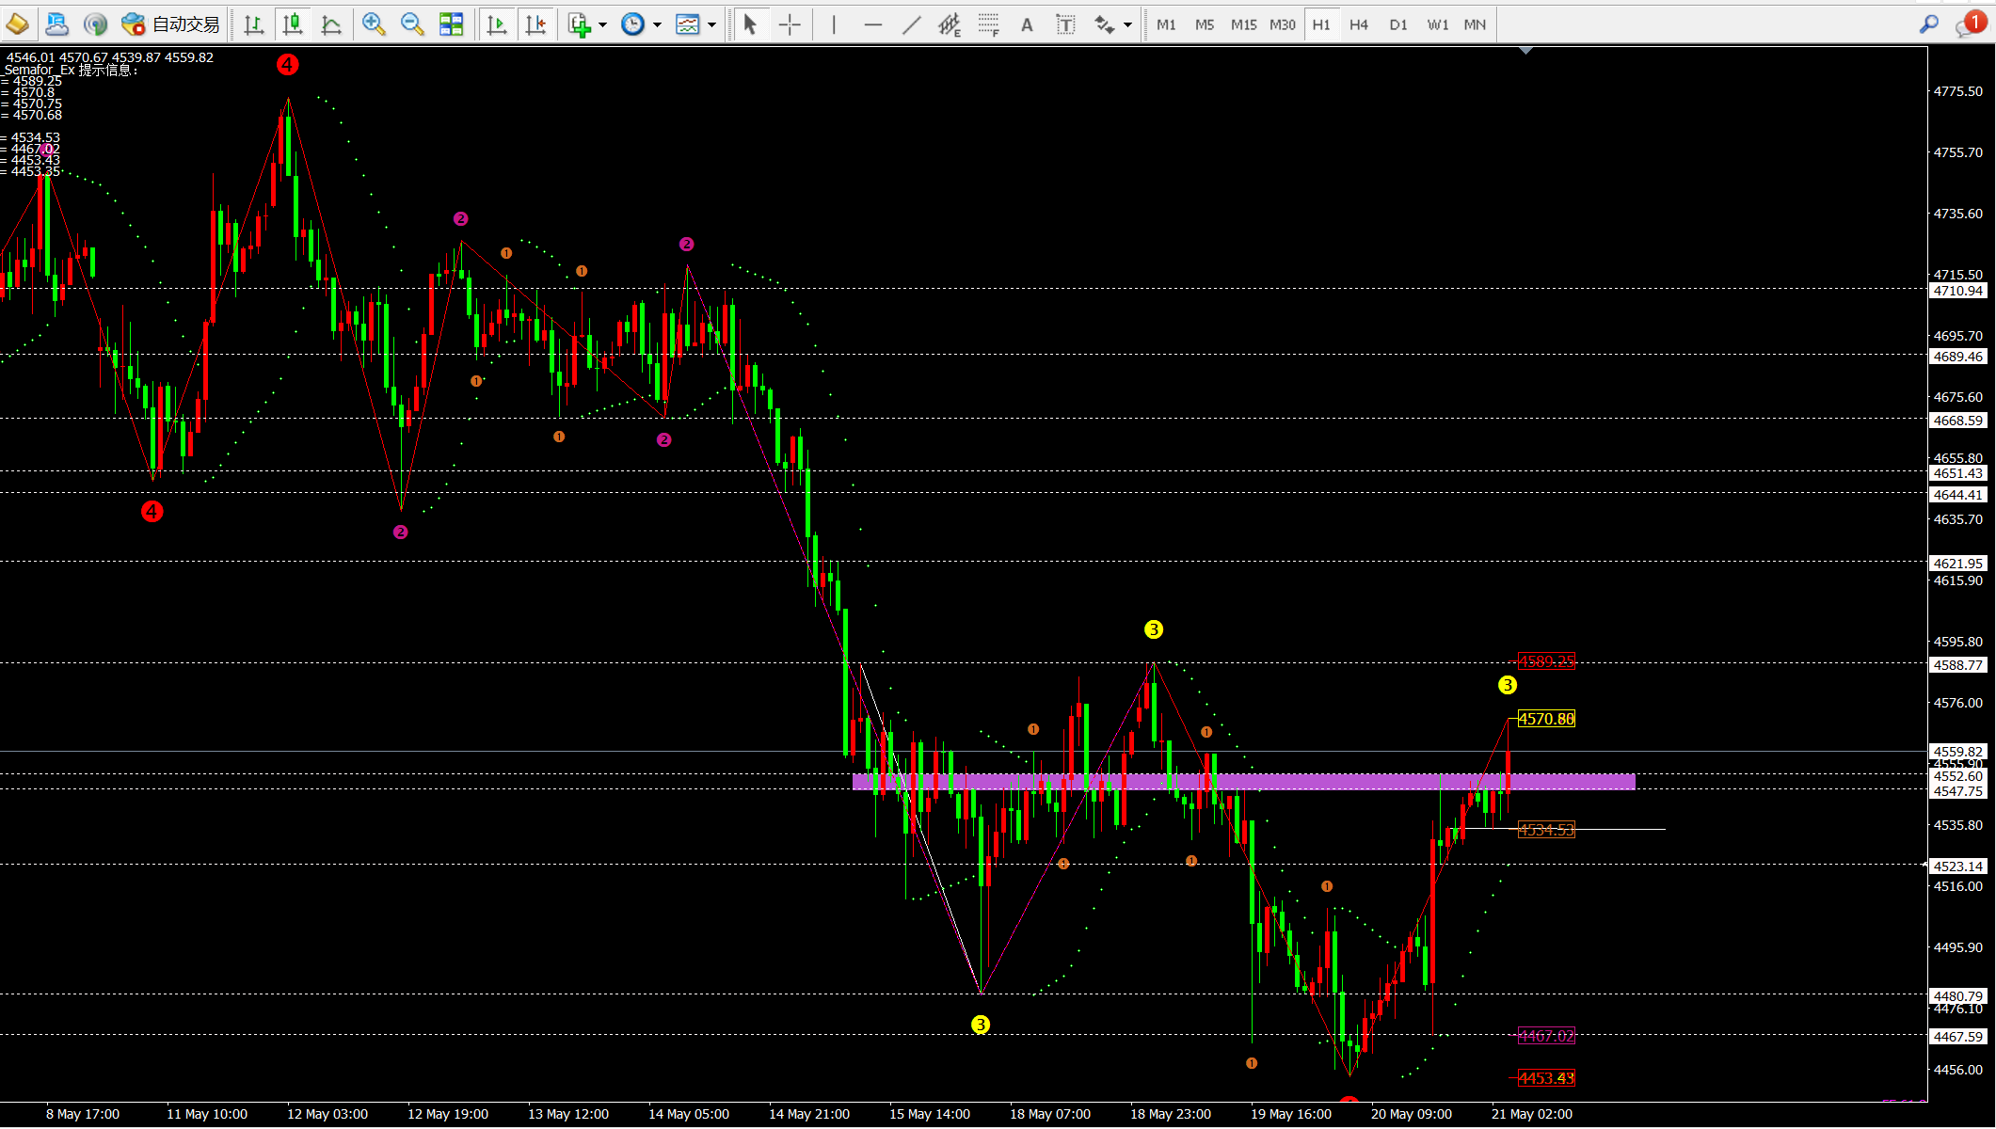Click the yellow 4570.80 price label
This screenshot has height=1129, width=1996.
[x=1546, y=719]
